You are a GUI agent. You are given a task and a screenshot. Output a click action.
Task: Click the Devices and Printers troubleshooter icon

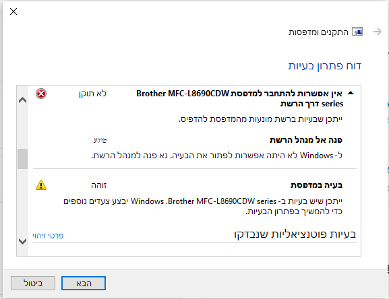tap(357, 32)
